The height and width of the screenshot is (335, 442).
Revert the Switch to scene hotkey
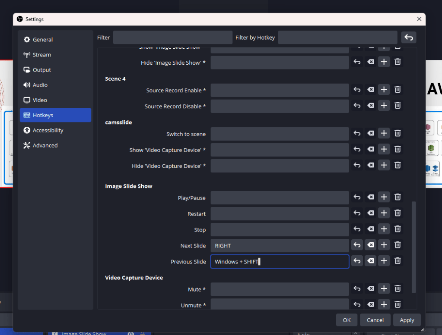(357, 133)
